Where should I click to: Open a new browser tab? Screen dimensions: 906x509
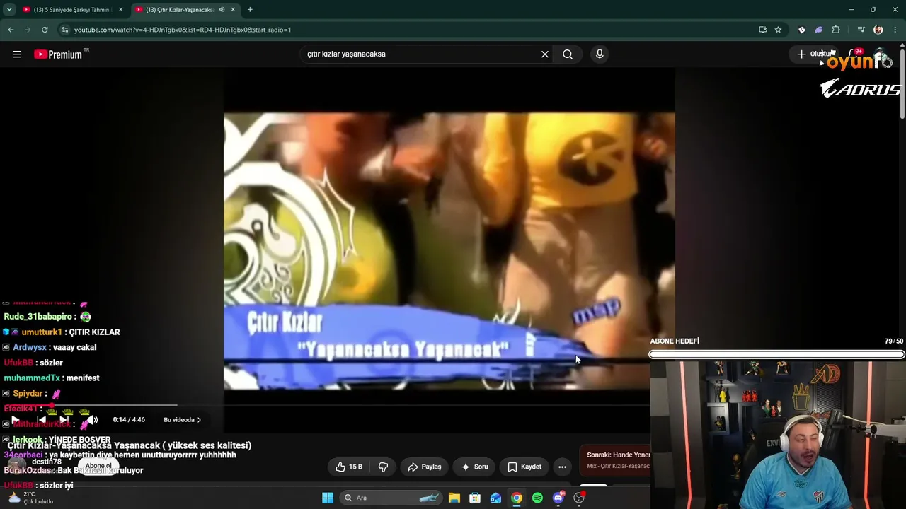250,10
